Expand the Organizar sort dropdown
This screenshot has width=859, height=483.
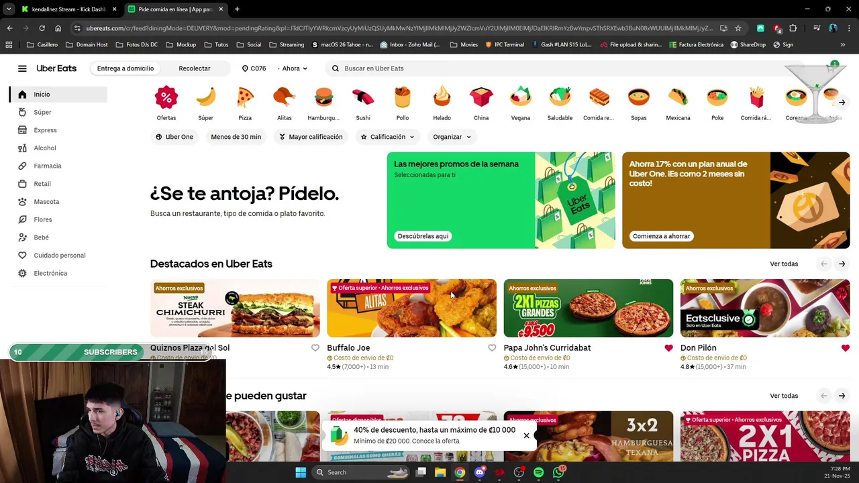452,137
